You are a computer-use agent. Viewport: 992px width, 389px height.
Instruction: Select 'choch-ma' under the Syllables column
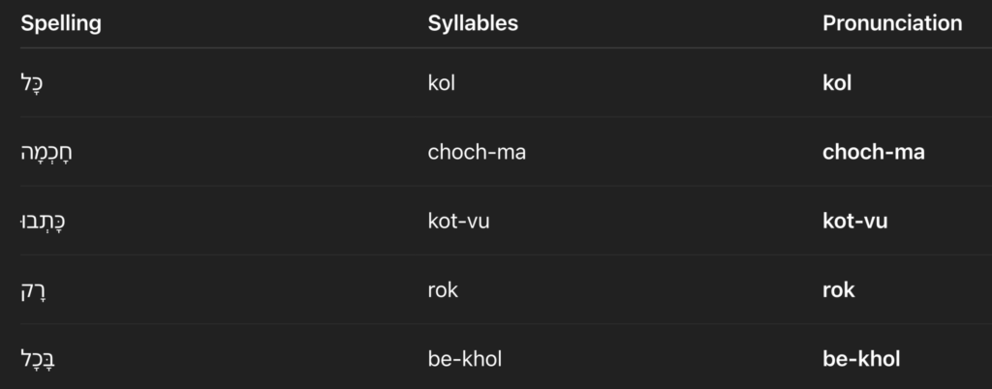[477, 152]
